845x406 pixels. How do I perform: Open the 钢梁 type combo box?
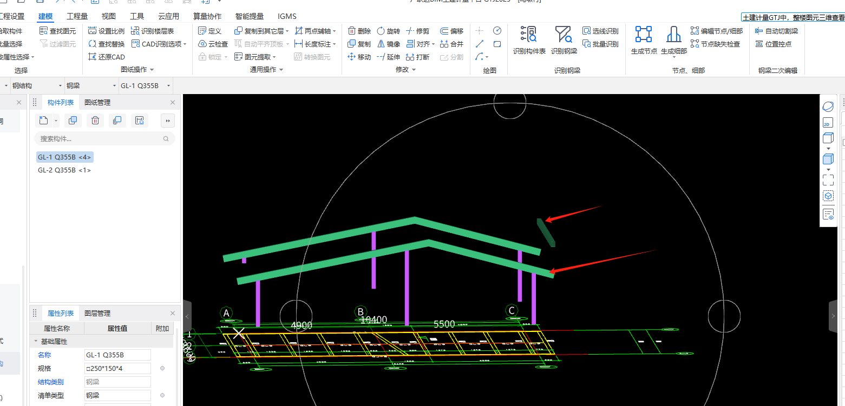(90, 85)
